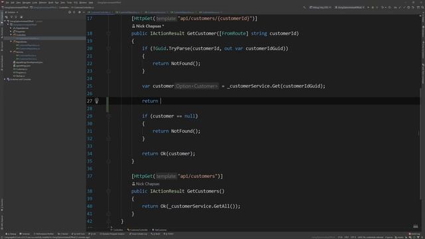Open Dynamic Program Analysis tool window
Screen dimensions: 425x239
pyautogui.click(x=112, y=234)
